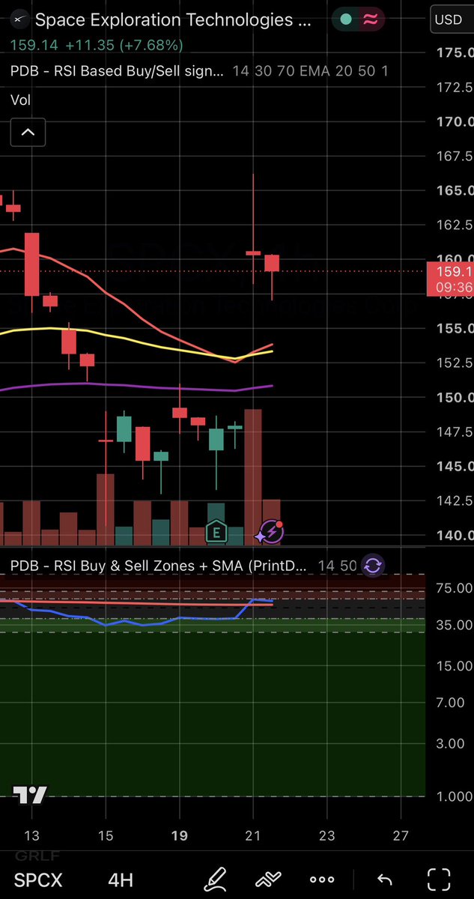Image resolution: width=474 pixels, height=899 pixels.
Task: Open the indicators chart icon
Action: point(268,878)
